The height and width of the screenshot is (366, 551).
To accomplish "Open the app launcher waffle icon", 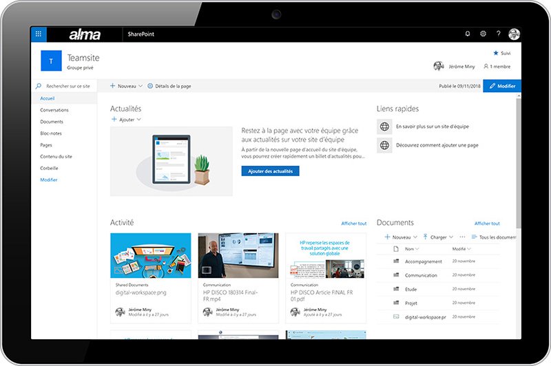I will (39, 34).
